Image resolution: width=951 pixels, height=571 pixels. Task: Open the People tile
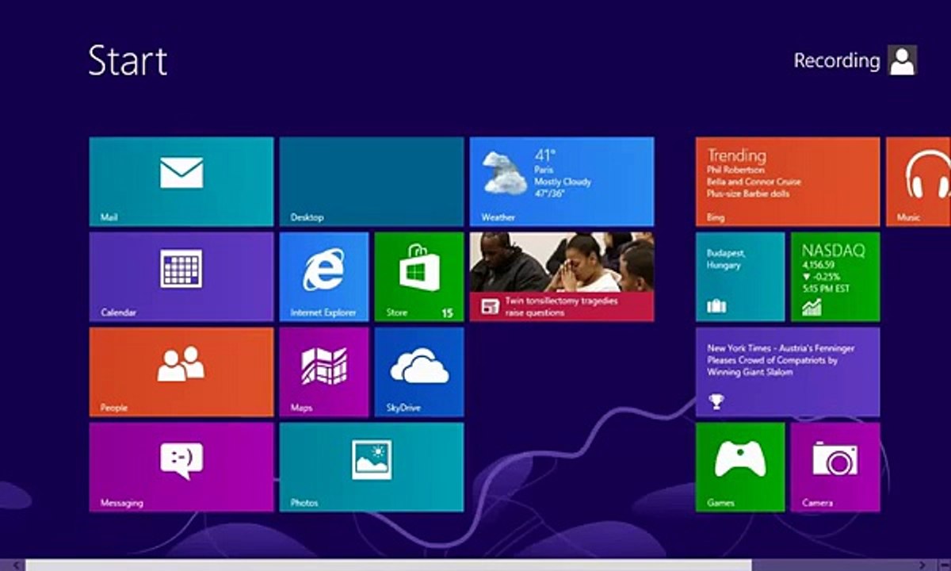coord(181,372)
